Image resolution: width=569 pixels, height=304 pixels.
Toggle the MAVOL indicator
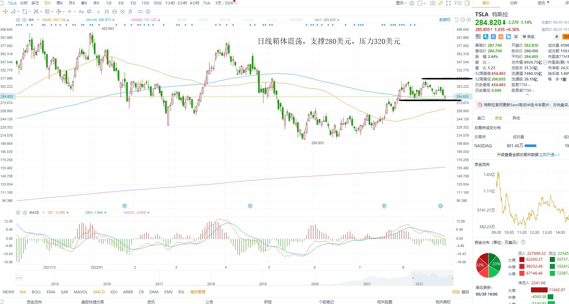pyautogui.click(x=81, y=292)
